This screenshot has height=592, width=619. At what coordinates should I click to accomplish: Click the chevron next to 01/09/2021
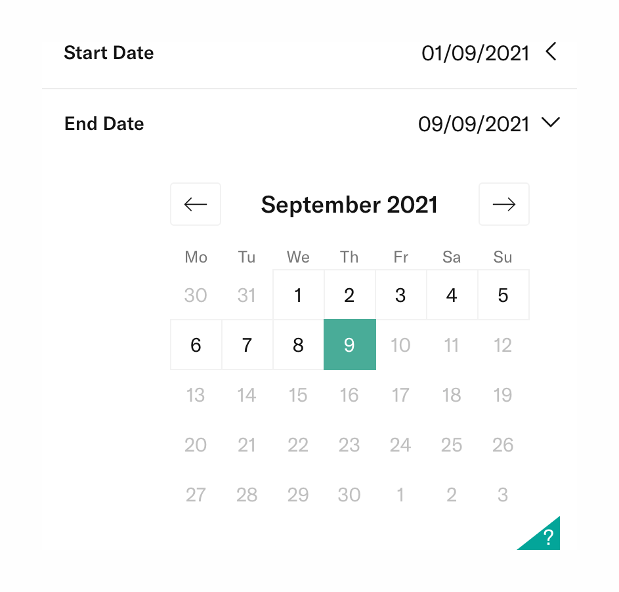551,53
